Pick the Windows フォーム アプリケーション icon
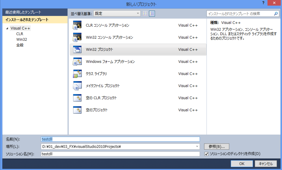Viewport: 282px width, 170px height. pos(77,61)
